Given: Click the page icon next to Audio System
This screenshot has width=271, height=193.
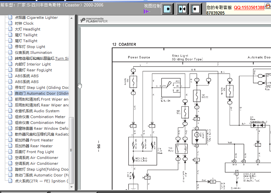Looking at the screenshot, I should [10, 111].
